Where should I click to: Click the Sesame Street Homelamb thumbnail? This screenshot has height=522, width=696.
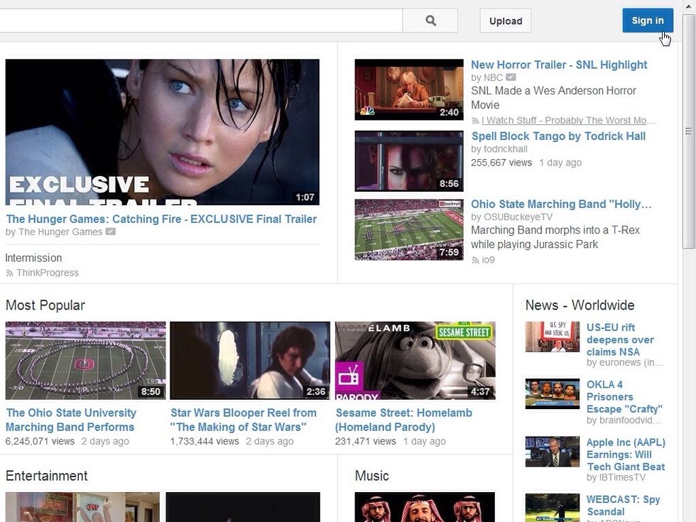pyautogui.click(x=416, y=360)
